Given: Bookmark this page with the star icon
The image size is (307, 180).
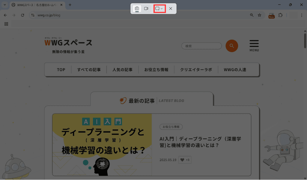Looking at the screenshot, I should (x=259, y=15).
